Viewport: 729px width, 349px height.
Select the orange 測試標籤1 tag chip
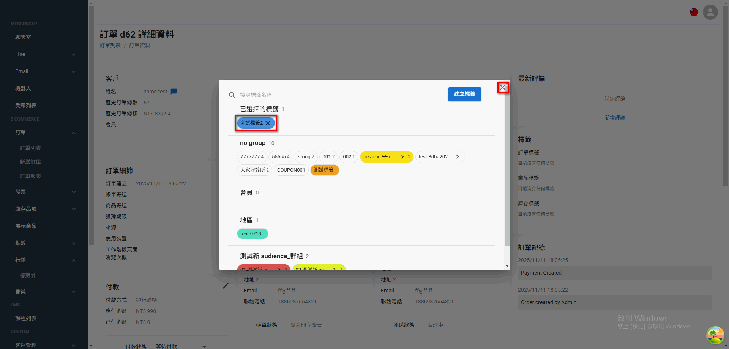(325, 170)
